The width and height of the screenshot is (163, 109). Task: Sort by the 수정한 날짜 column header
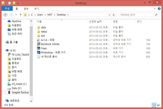coord(95,21)
